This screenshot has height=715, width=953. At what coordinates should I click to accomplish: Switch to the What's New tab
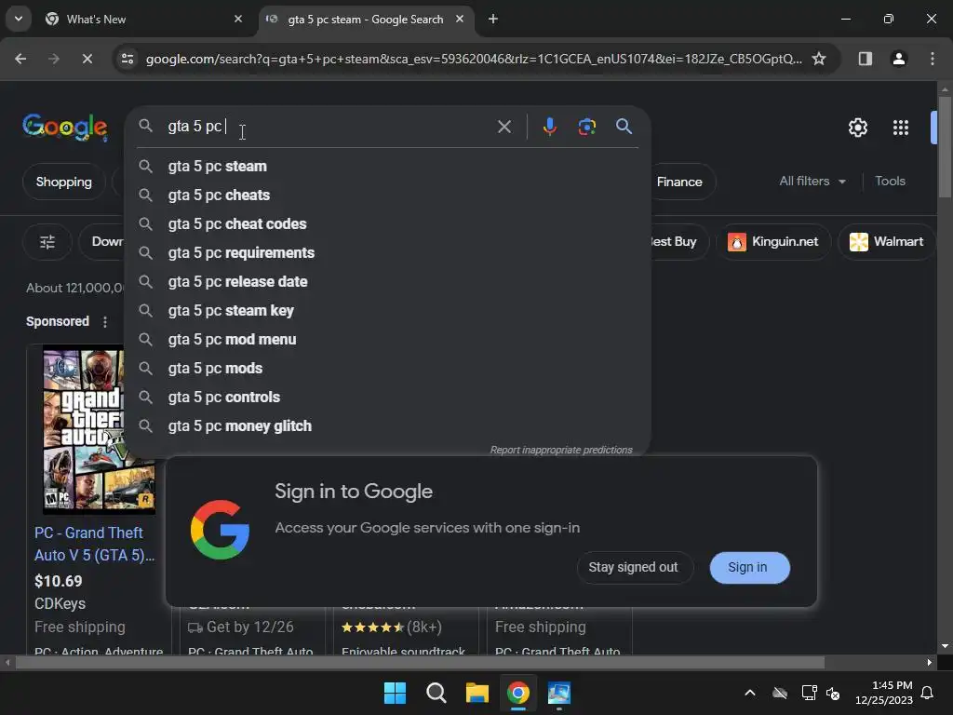(144, 20)
